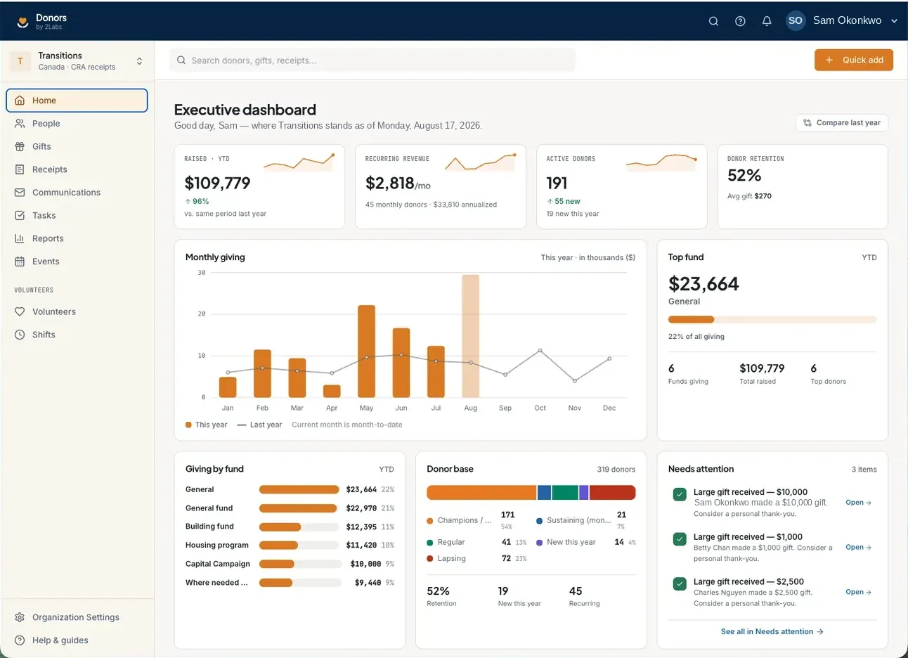Click the Aug highlighted month bar
The image size is (908, 658).
[471, 336]
